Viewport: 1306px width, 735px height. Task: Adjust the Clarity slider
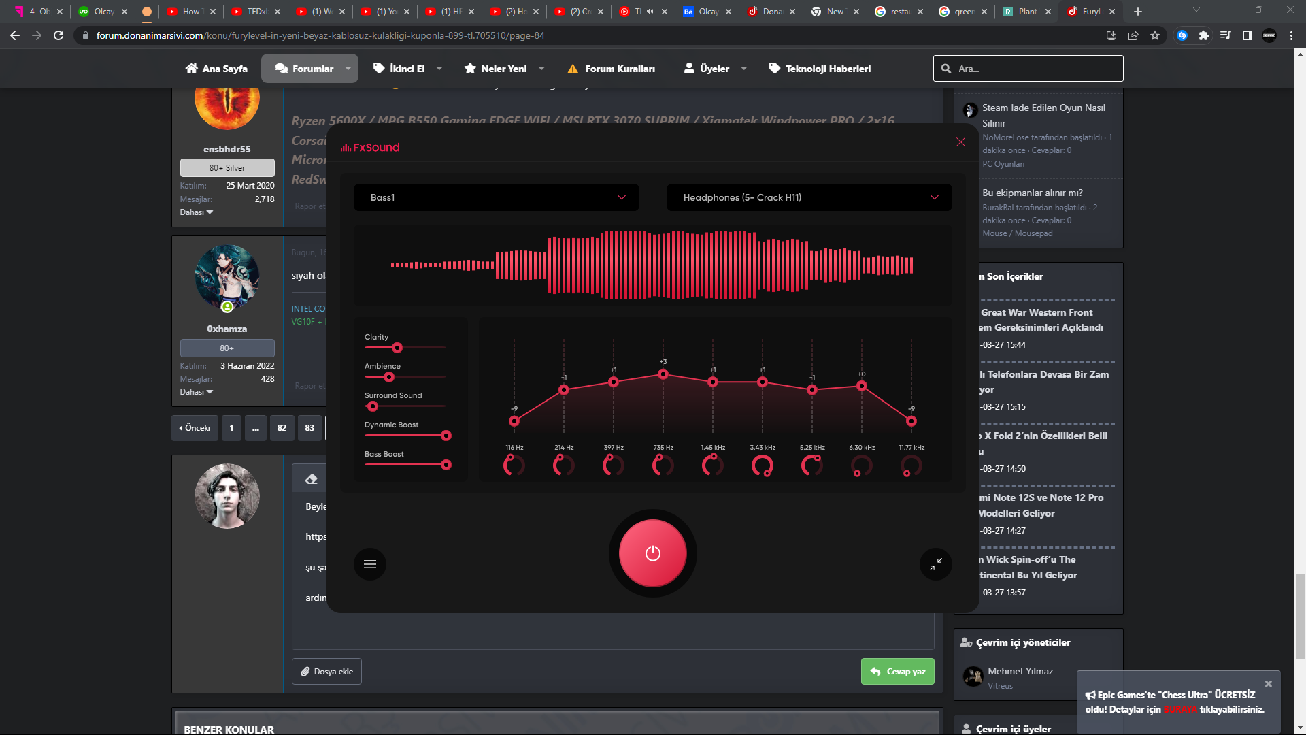pos(405,348)
